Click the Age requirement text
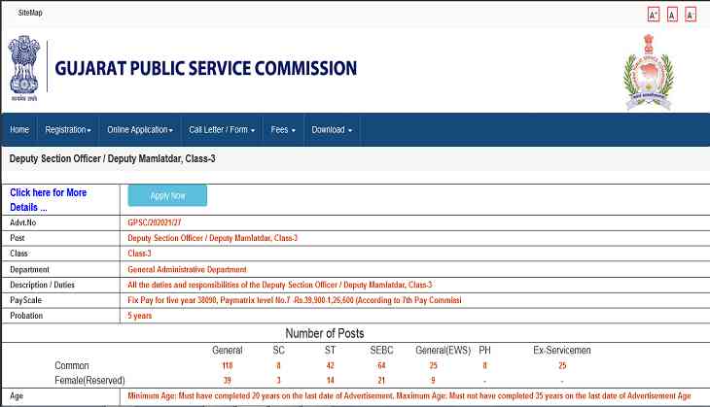 tap(409, 395)
